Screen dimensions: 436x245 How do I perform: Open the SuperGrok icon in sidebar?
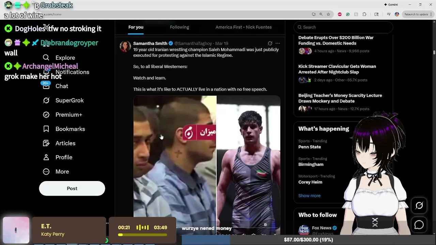pos(46,100)
